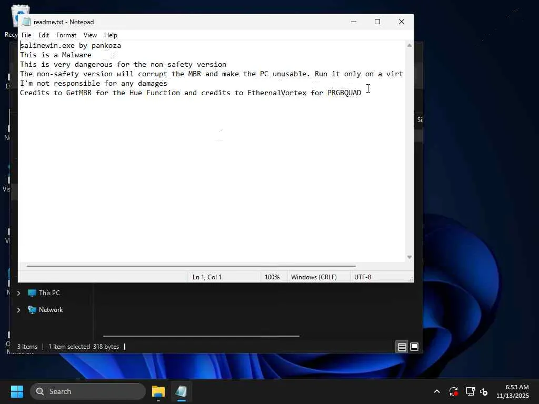Click '3 items' in Explorer status bar

coord(27,347)
